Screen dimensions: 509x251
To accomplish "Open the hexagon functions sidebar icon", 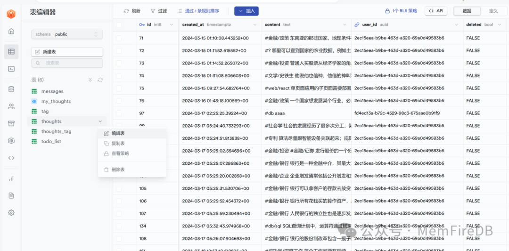I will (x=11, y=141).
